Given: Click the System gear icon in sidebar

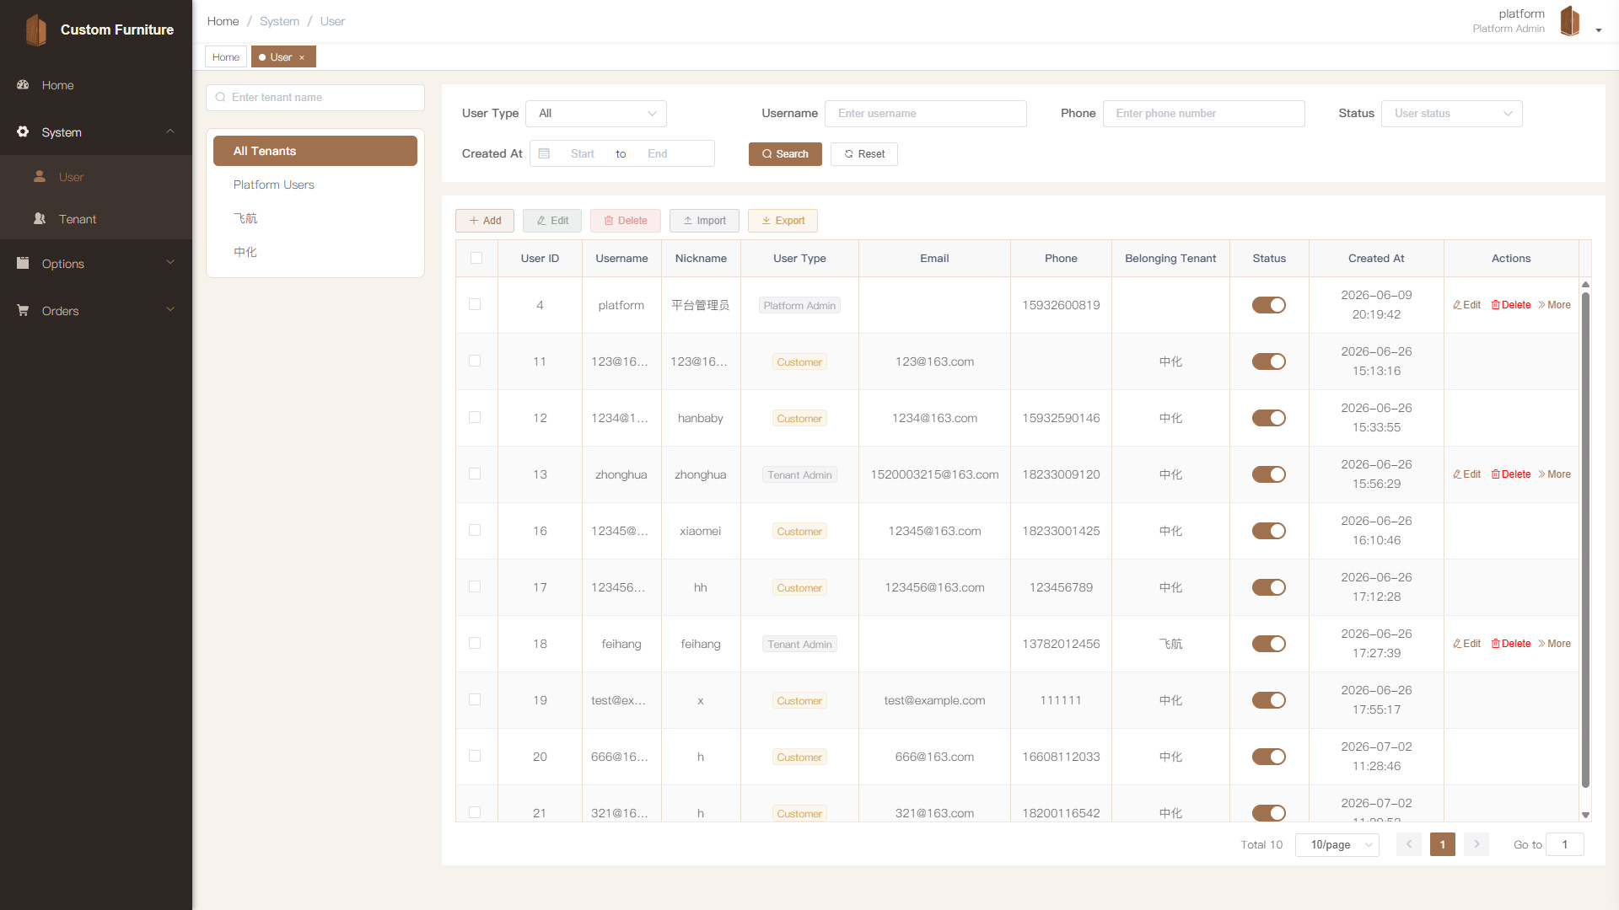Looking at the screenshot, I should [23, 132].
